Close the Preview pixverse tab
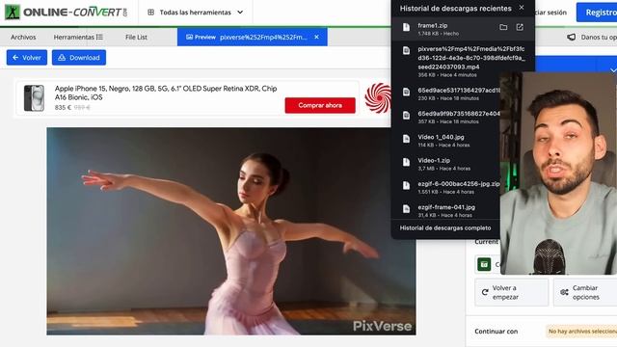617x347 pixels. (317, 37)
